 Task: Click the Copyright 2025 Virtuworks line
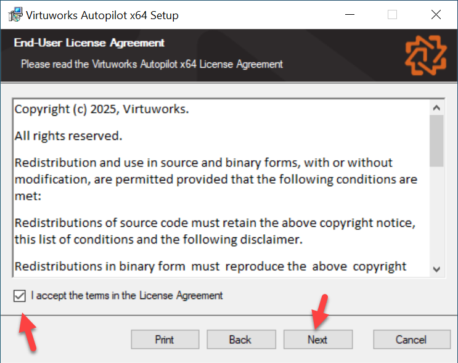102,109
